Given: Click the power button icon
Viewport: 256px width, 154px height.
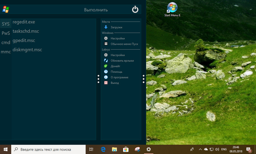Looking at the screenshot, I should click(x=135, y=10).
